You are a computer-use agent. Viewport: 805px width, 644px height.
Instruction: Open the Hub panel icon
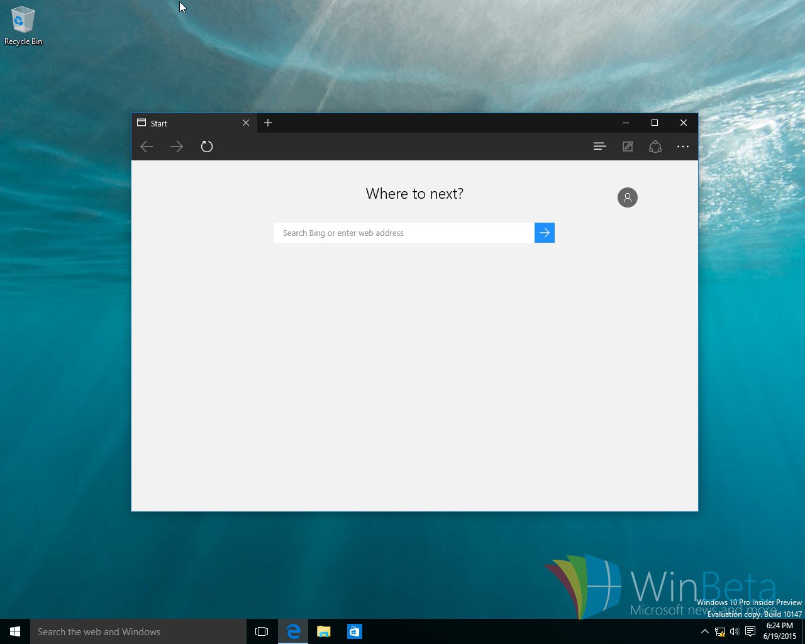tap(600, 147)
